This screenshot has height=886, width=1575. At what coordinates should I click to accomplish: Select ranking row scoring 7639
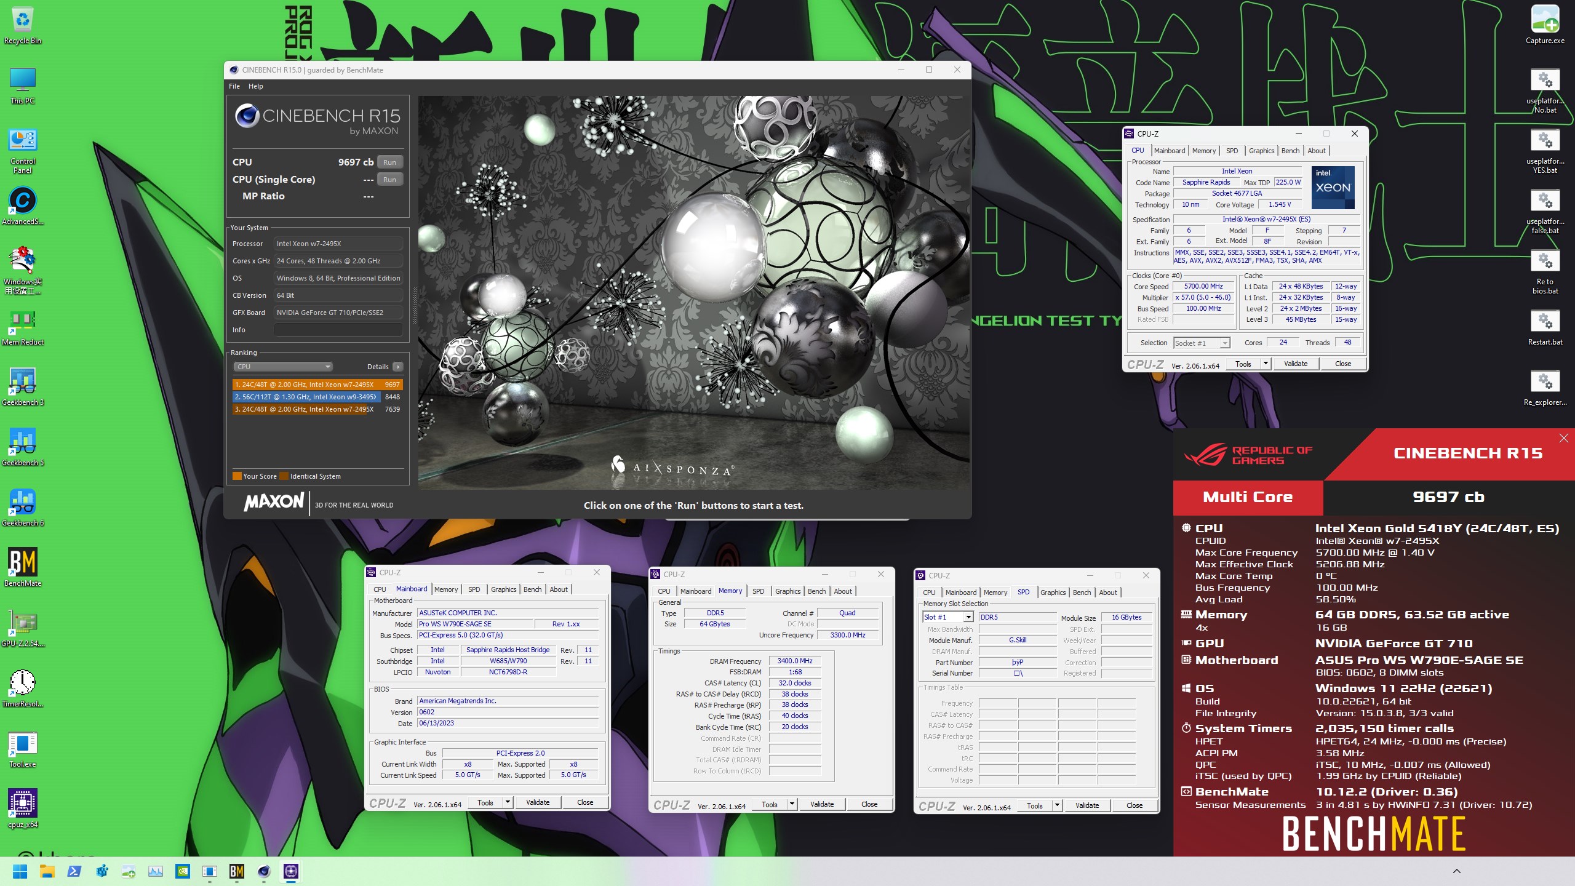[317, 409]
